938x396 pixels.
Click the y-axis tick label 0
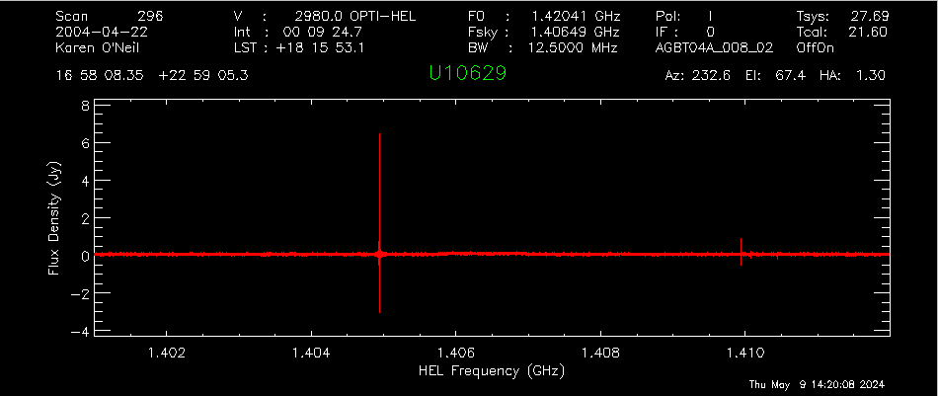point(86,256)
